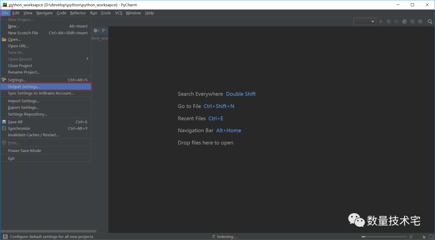435x240 pixels.
Task: Click the lock icon in status bar
Action: [x=424, y=237]
